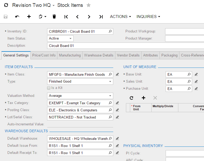The width and height of the screenshot is (204, 161).
Task: Edit Item Class with pencil icon
Action: [x=117, y=74]
